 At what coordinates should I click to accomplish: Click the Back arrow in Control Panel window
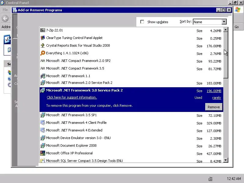click(5, 18)
